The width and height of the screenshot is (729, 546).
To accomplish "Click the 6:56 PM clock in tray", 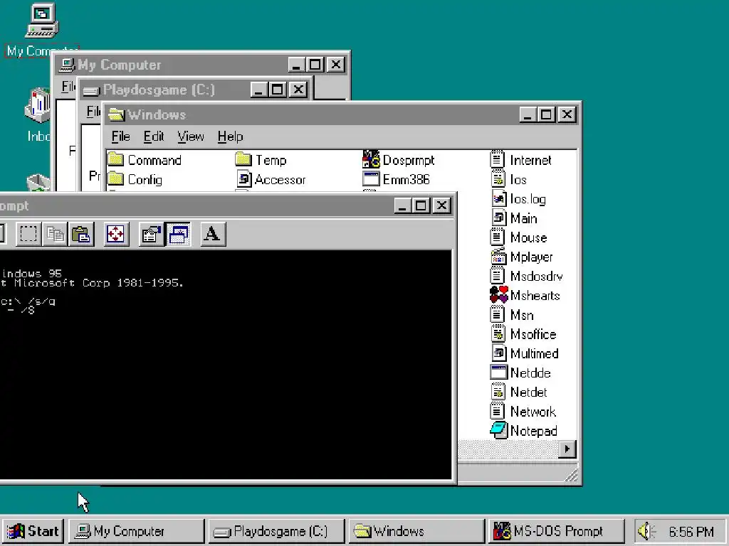I will pos(691,532).
